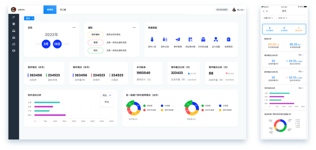Viewport: 316px width, 150px height.
Task: Click the 363456 总到件 value
Action: [x=36, y=75]
